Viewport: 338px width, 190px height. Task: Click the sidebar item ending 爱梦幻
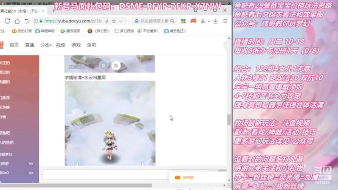pos(6,155)
